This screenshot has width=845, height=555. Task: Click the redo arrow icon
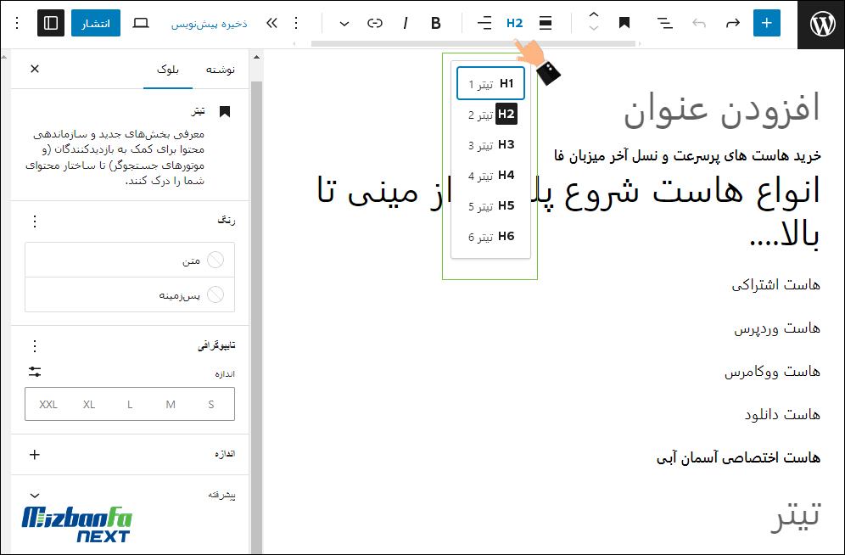tap(732, 23)
